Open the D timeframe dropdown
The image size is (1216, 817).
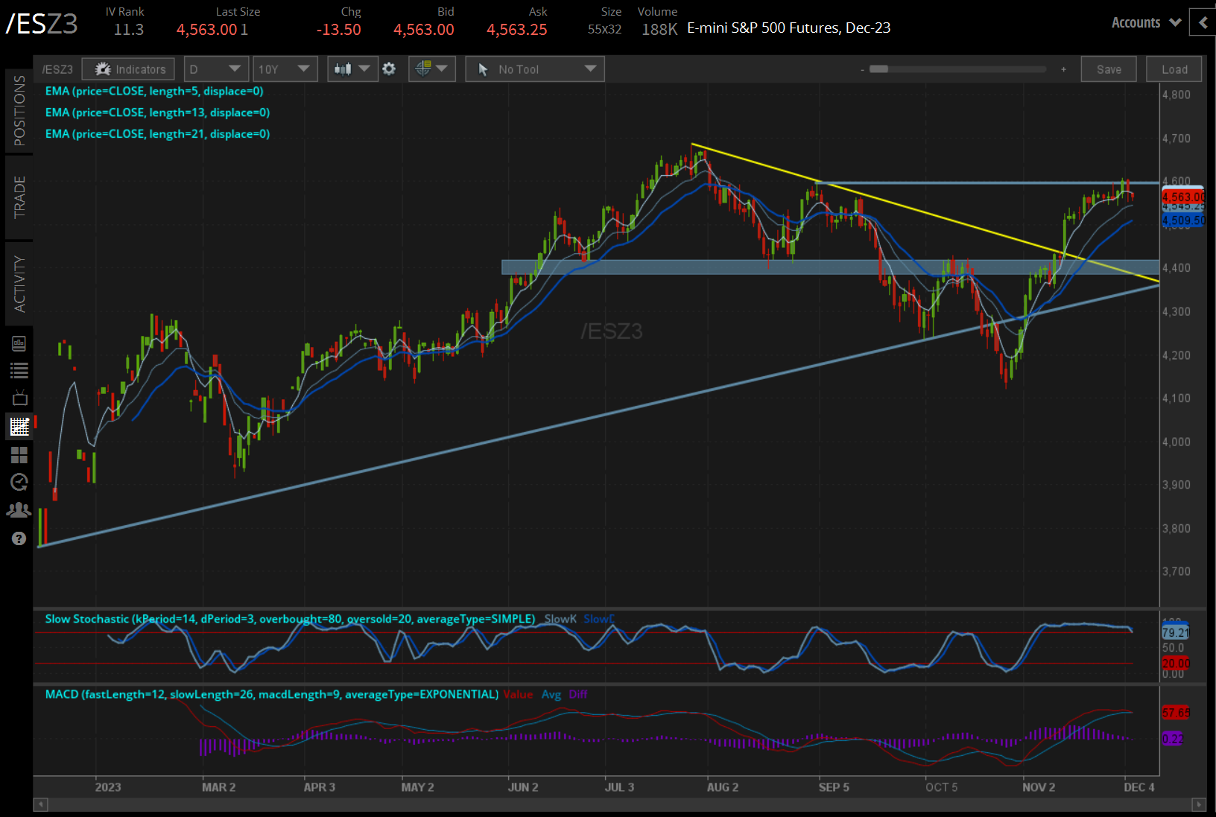(215, 69)
